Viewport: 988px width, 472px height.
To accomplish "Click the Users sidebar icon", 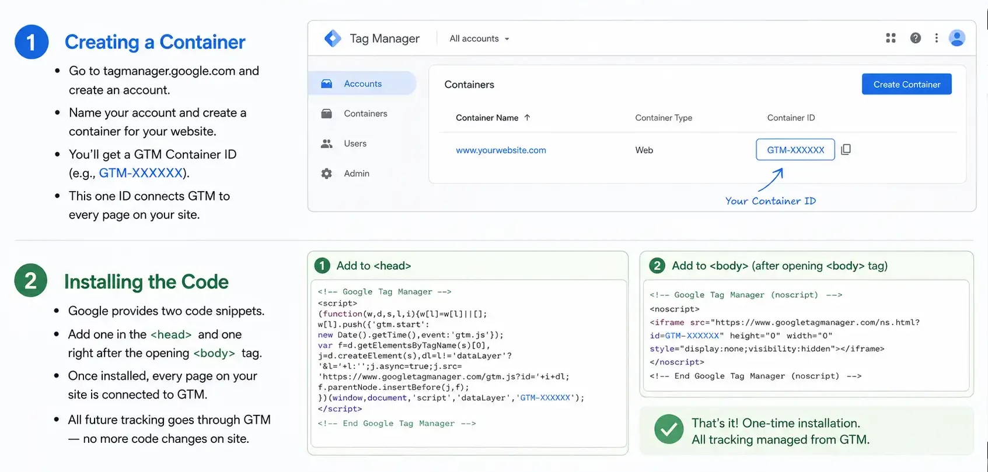I will coord(327,143).
